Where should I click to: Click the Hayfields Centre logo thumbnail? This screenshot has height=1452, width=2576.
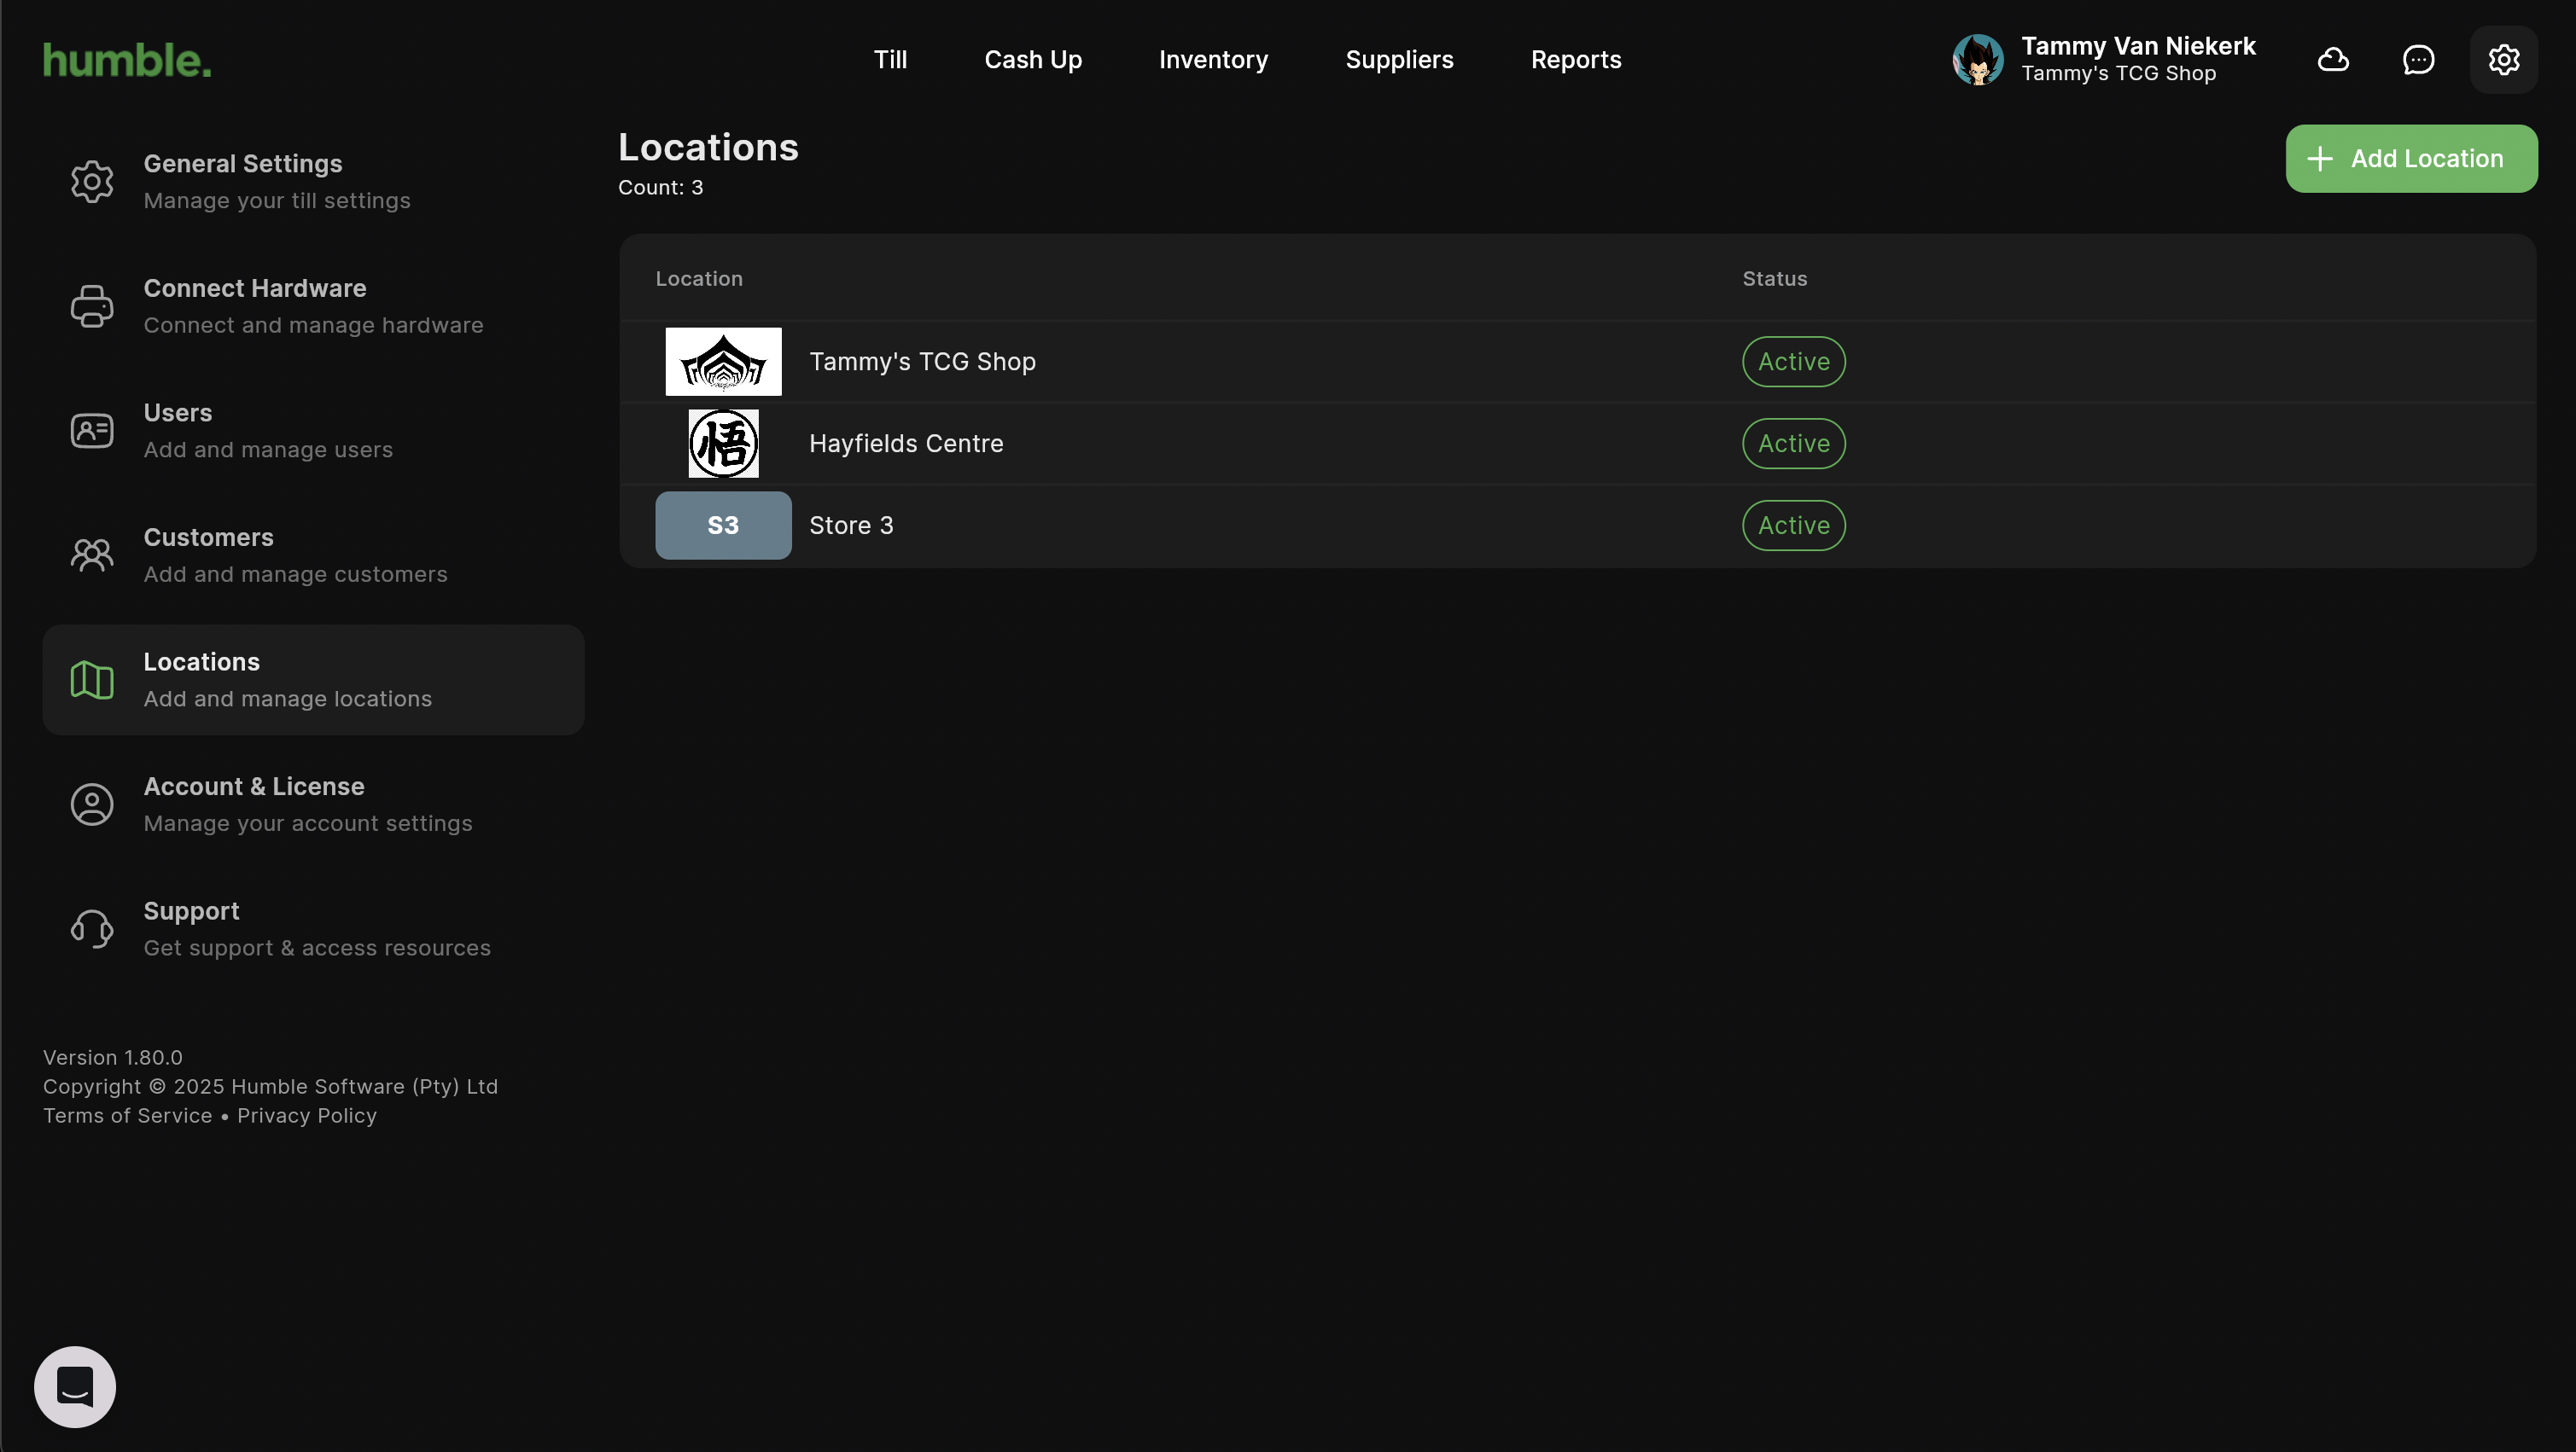(x=723, y=444)
